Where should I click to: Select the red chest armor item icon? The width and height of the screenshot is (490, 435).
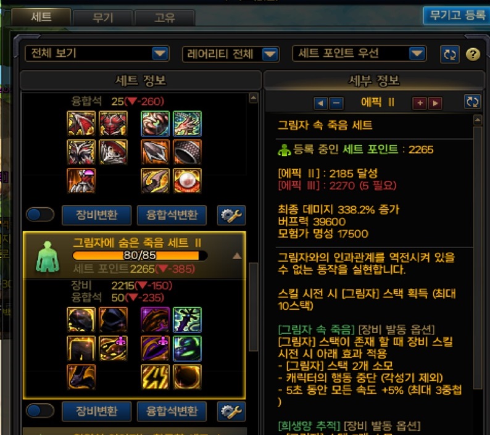pyautogui.click(x=113, y=123)
